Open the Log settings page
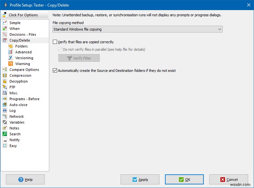The image size is (254, 188). click(12, 111)
